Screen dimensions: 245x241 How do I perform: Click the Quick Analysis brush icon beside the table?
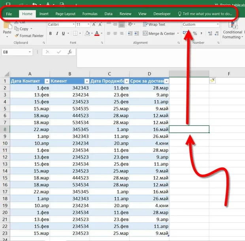(212, 81)
